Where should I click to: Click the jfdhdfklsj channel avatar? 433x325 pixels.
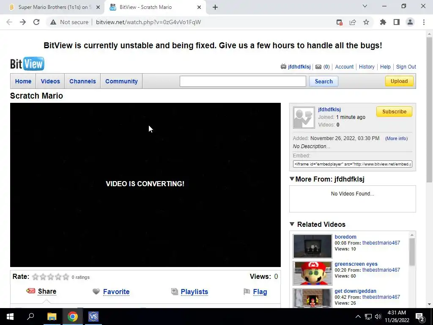tap(304, 118)
